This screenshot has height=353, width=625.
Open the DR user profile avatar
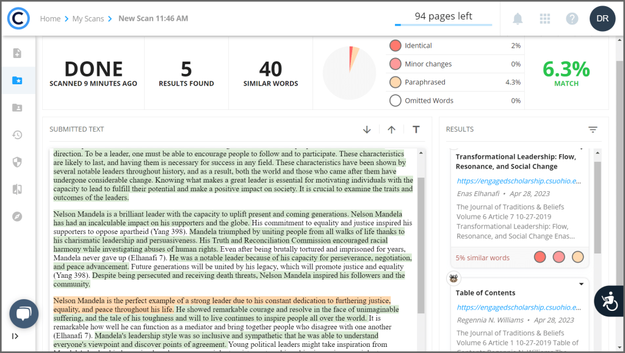602,18
